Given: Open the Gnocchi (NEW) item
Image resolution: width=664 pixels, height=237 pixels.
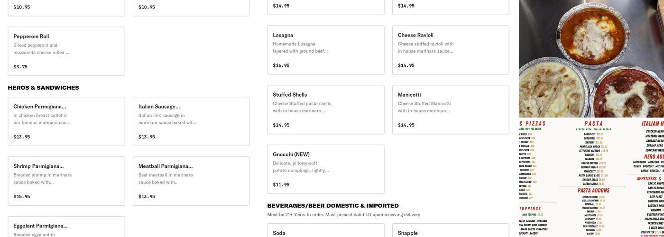Looking at the screenshot, I should [325, 169].
